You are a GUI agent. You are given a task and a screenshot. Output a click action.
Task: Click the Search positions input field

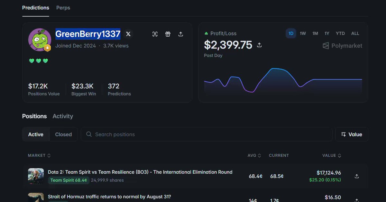(x=206, y=134)
